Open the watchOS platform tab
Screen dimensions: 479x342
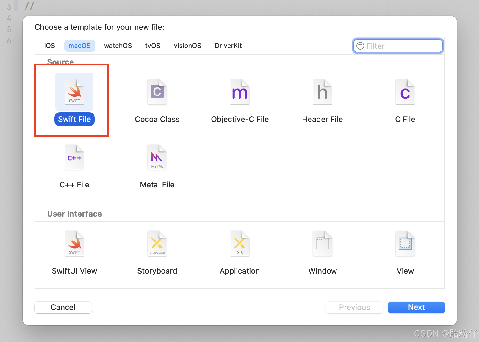tap(118, 46)
